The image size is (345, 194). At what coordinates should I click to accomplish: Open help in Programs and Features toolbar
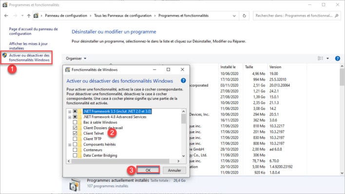coord(337,58)
